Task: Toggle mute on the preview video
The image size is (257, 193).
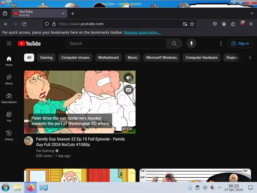Action: 128,78
